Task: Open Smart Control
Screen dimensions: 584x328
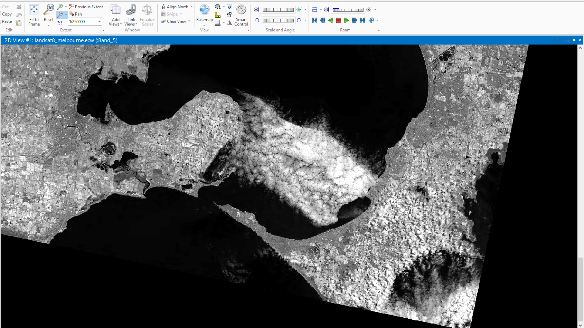Action: tap(241, 15)
